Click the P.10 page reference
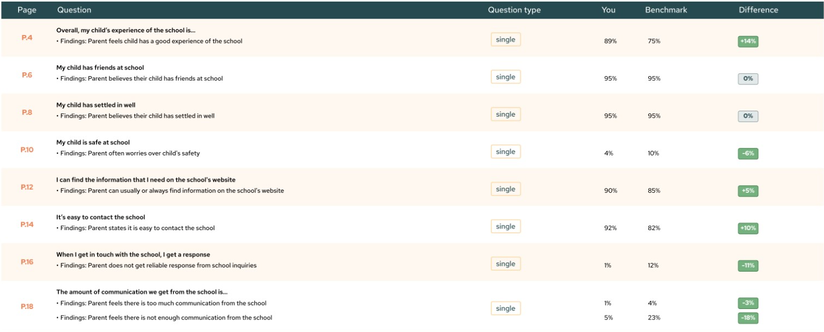 [x=27, y=150]
